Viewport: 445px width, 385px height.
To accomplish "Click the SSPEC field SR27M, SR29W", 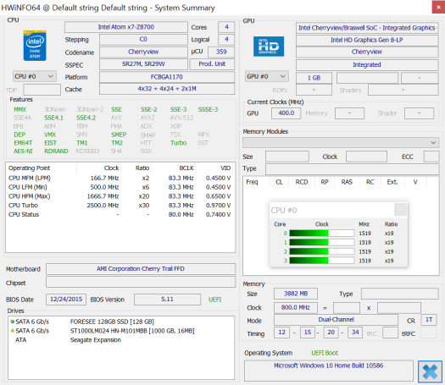I will (143, 64).
